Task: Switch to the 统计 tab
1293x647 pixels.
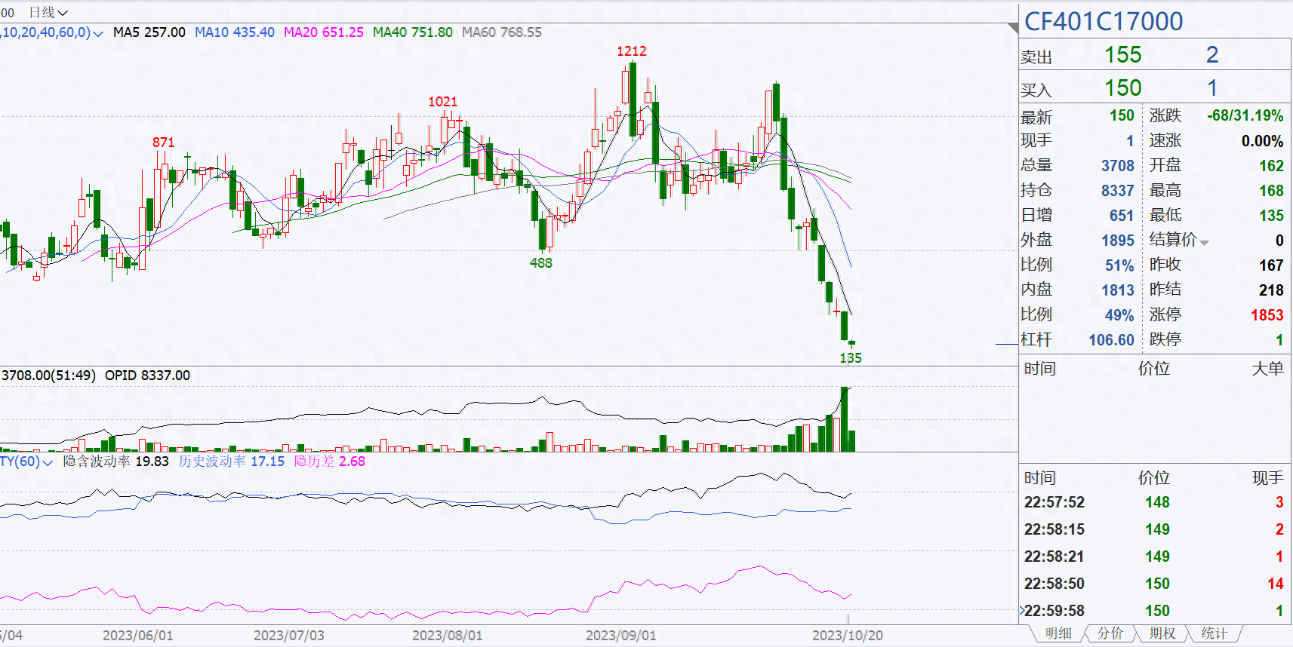Action: pos(1214,633)
